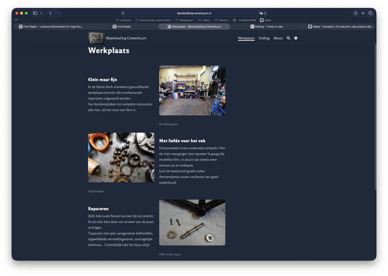Click the Oude trapas caption
Image resolution: width=388 pixels, height=276 pixels.
pyautogui.click(x=96, y=191)
